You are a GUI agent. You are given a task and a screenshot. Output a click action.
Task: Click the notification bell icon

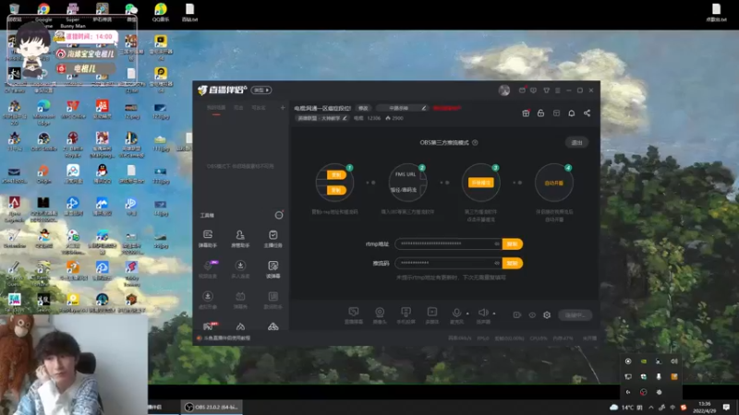(x=571, y=113)
